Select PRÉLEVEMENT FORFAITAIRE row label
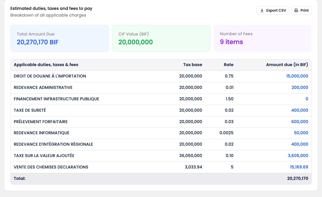The height and width of the screenshot is (197, 322). pyautogui.click(x=41, y=122)
